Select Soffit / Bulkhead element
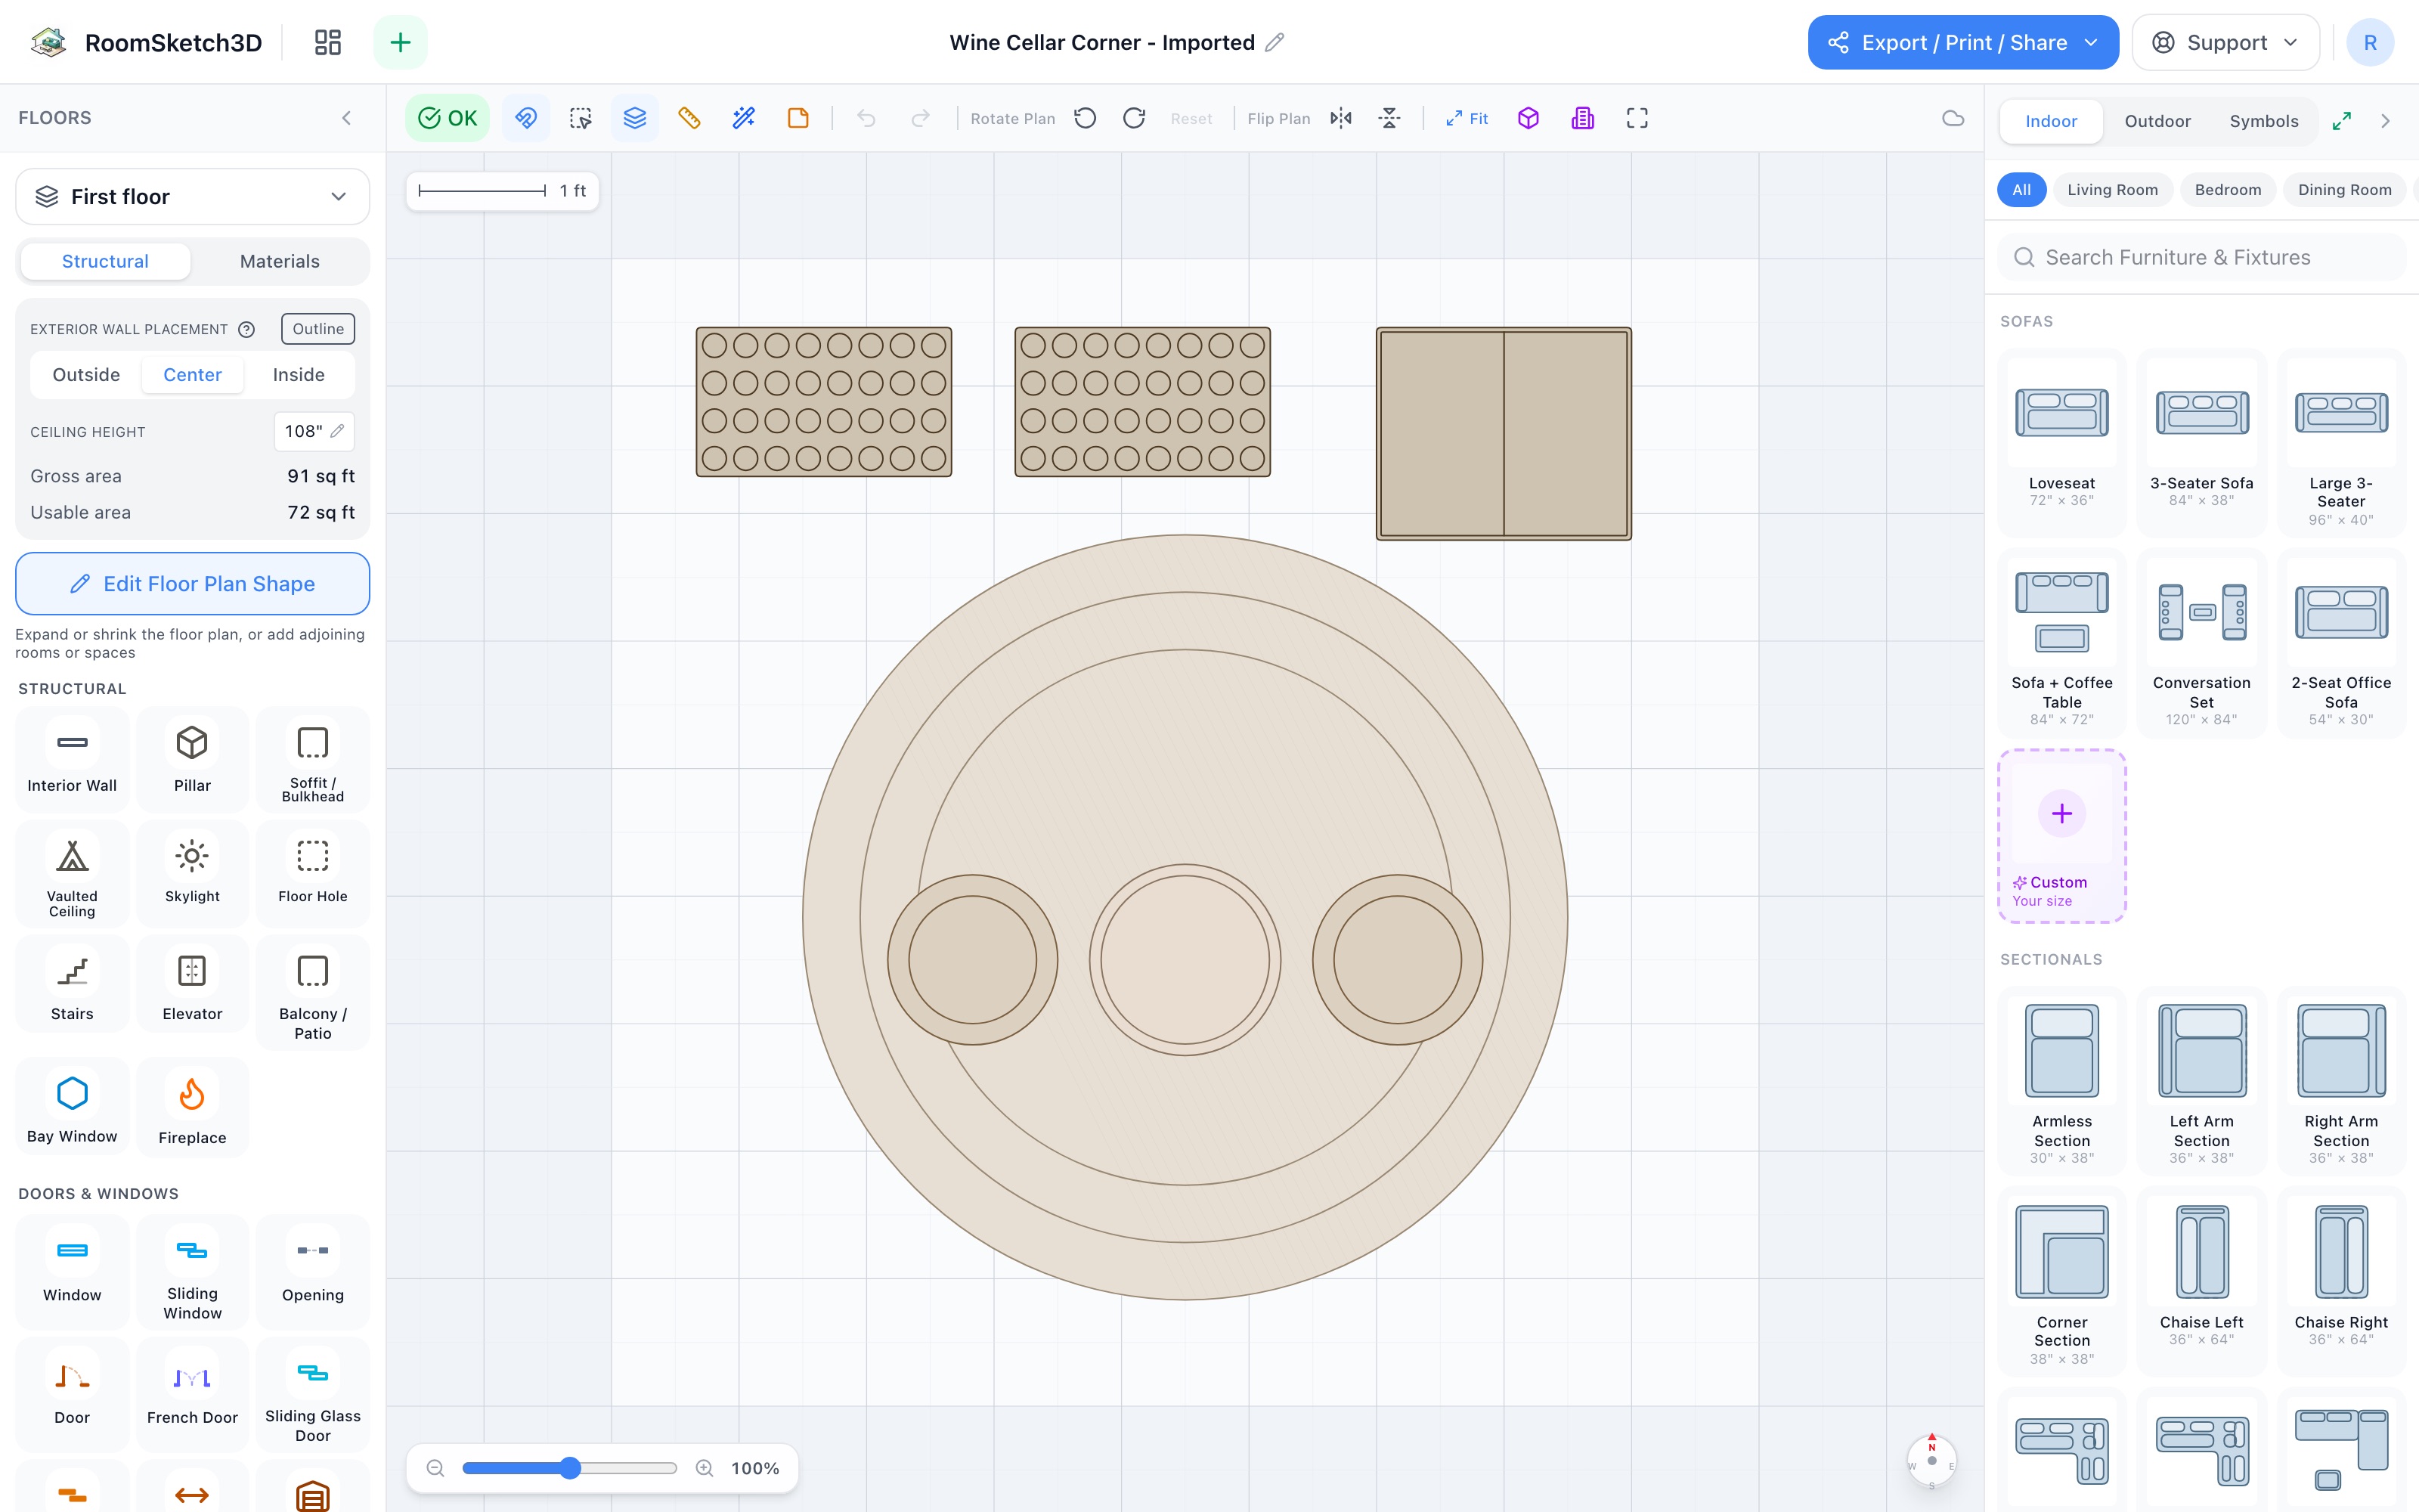Screen dimensions: 2419x1512 coord(313,759)
